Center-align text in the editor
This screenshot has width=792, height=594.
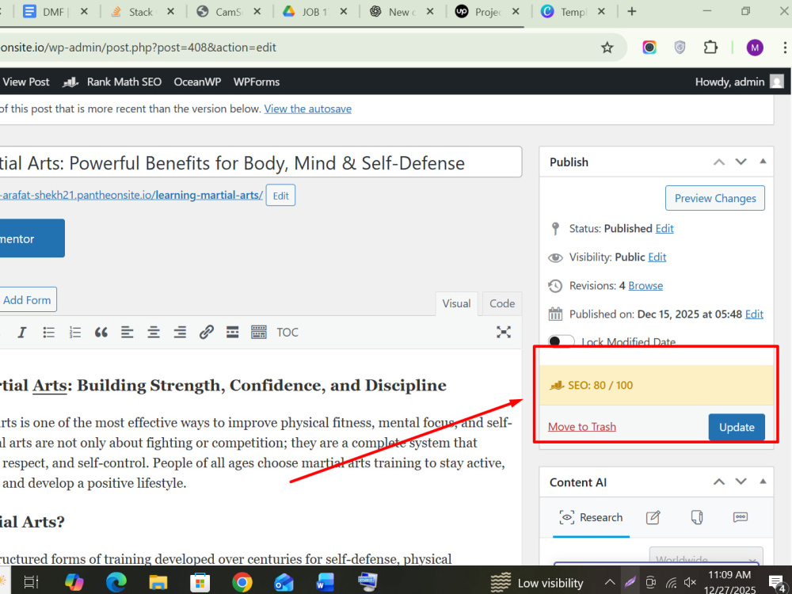tap(154, 333)
